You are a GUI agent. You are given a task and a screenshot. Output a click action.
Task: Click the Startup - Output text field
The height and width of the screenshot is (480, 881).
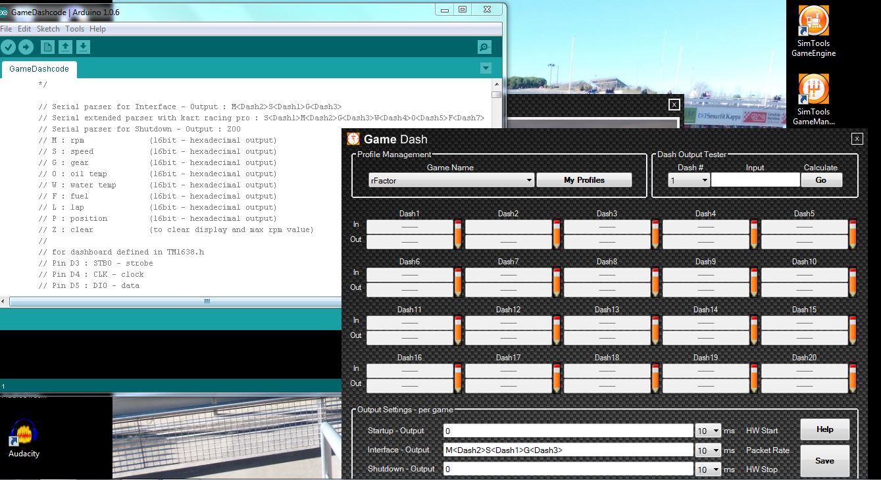coord(568,431)
